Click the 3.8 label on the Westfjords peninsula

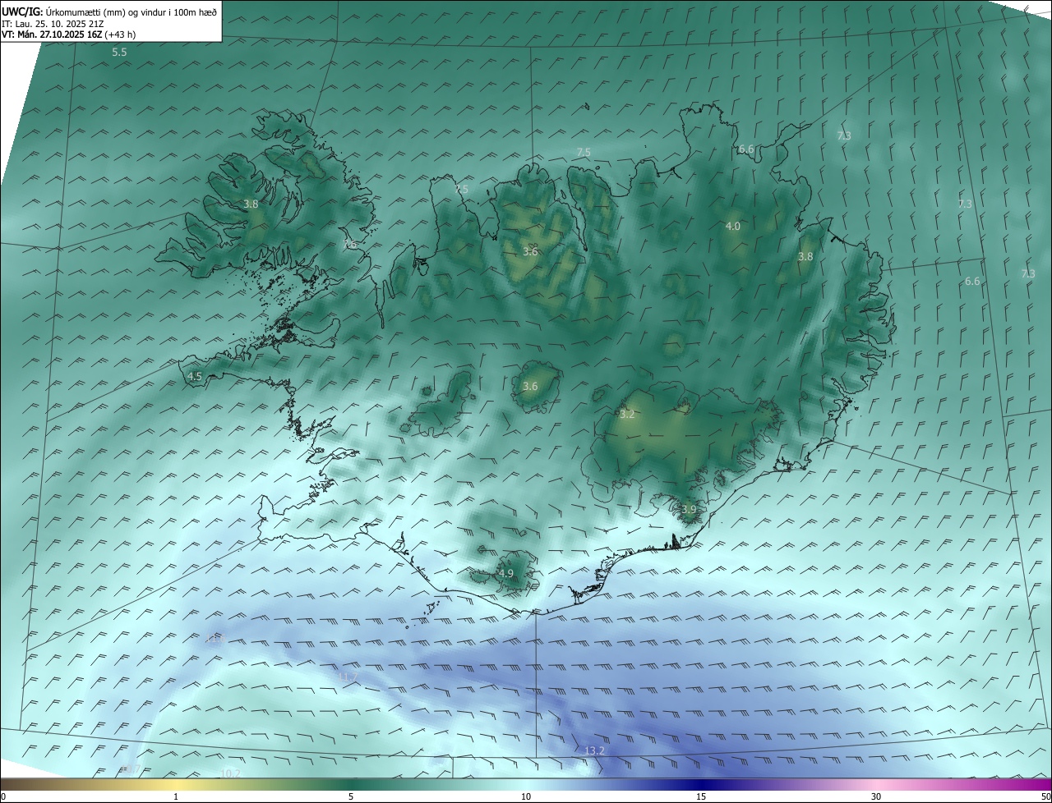251,204
